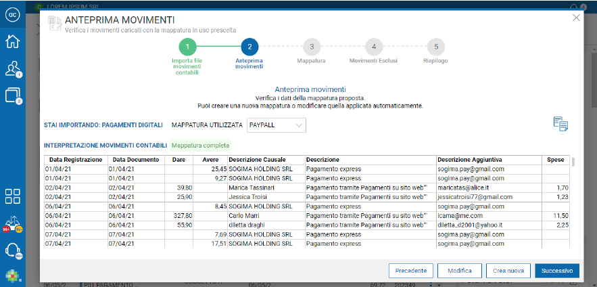597x287 pixels.
Task: Select the Carlo Marri cell
Action: (266, 216)
